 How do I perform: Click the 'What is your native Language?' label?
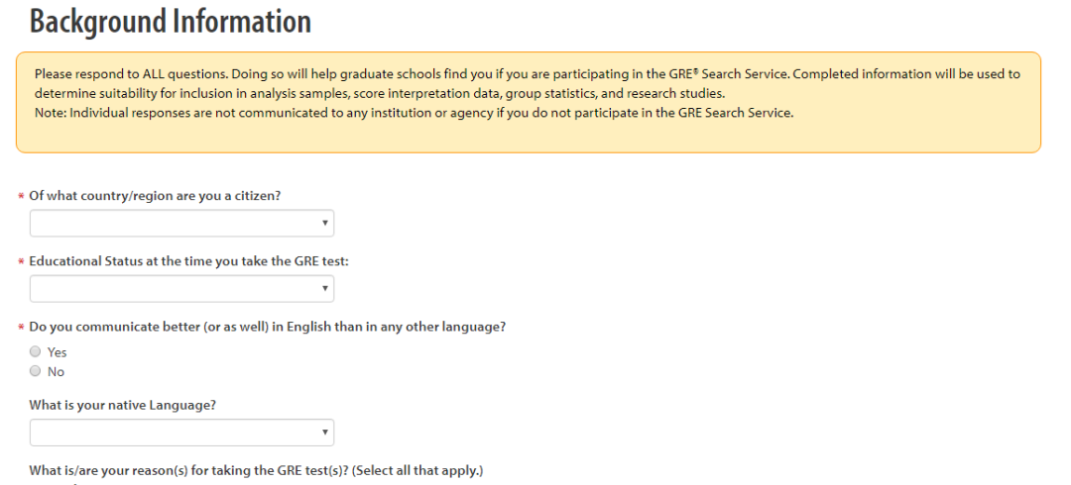123,405
